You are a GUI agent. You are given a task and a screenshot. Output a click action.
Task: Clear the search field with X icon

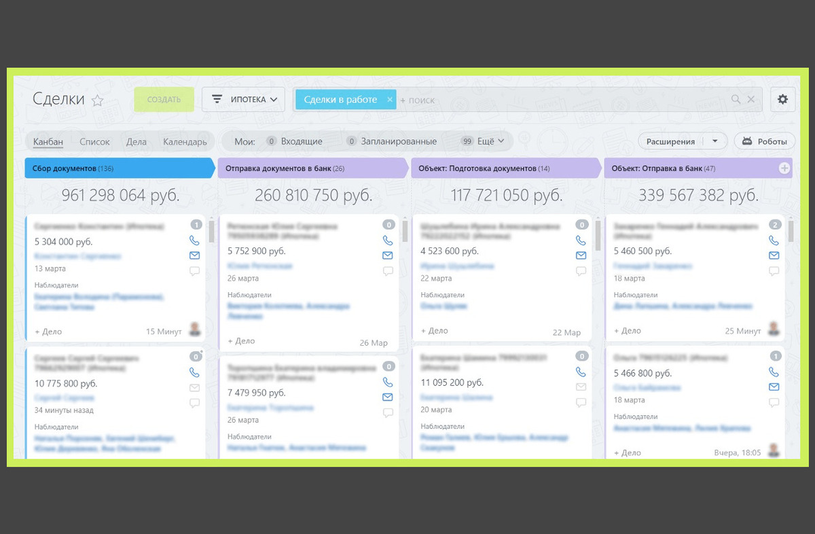pos(751,99)
